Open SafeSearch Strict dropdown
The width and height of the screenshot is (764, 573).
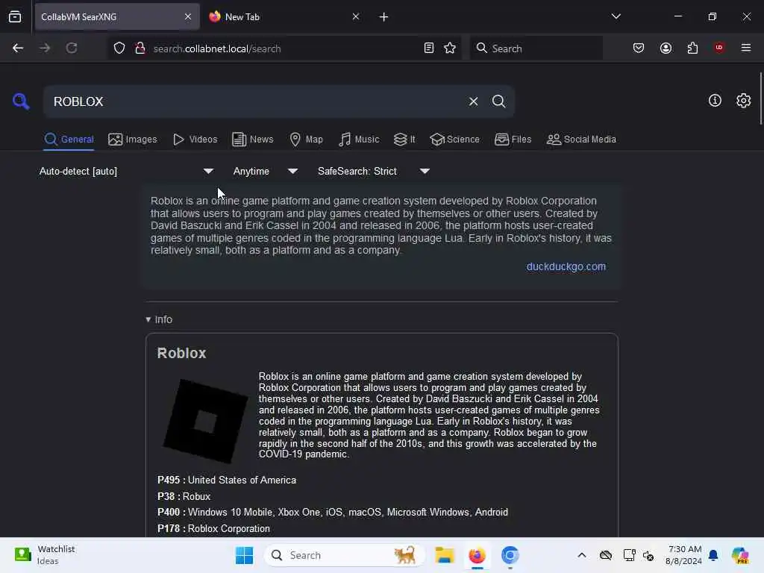374,171
